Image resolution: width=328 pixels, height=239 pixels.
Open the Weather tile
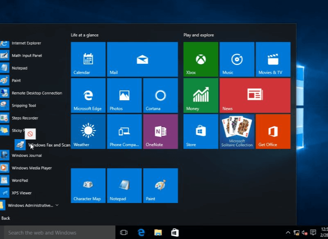88,131
